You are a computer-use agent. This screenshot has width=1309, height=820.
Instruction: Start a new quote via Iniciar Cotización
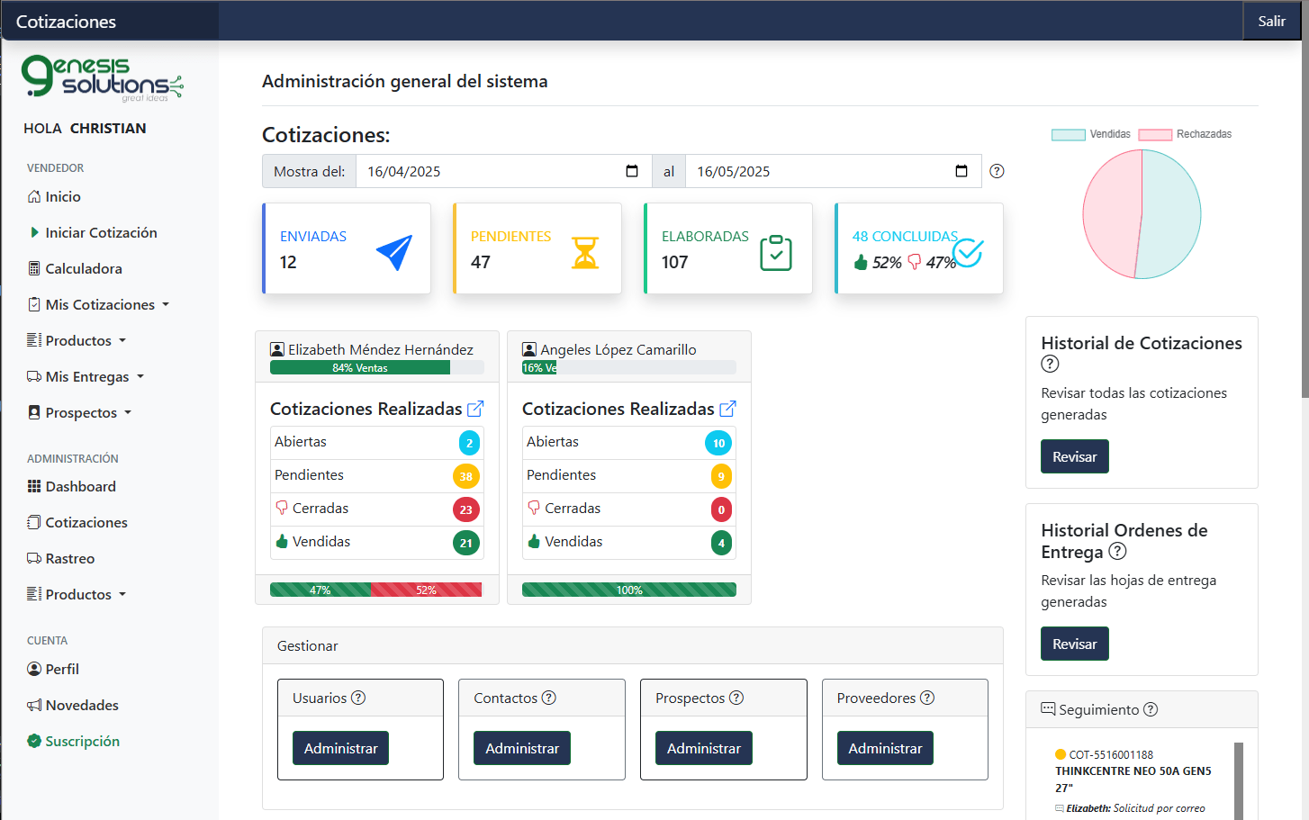point(93,232)
